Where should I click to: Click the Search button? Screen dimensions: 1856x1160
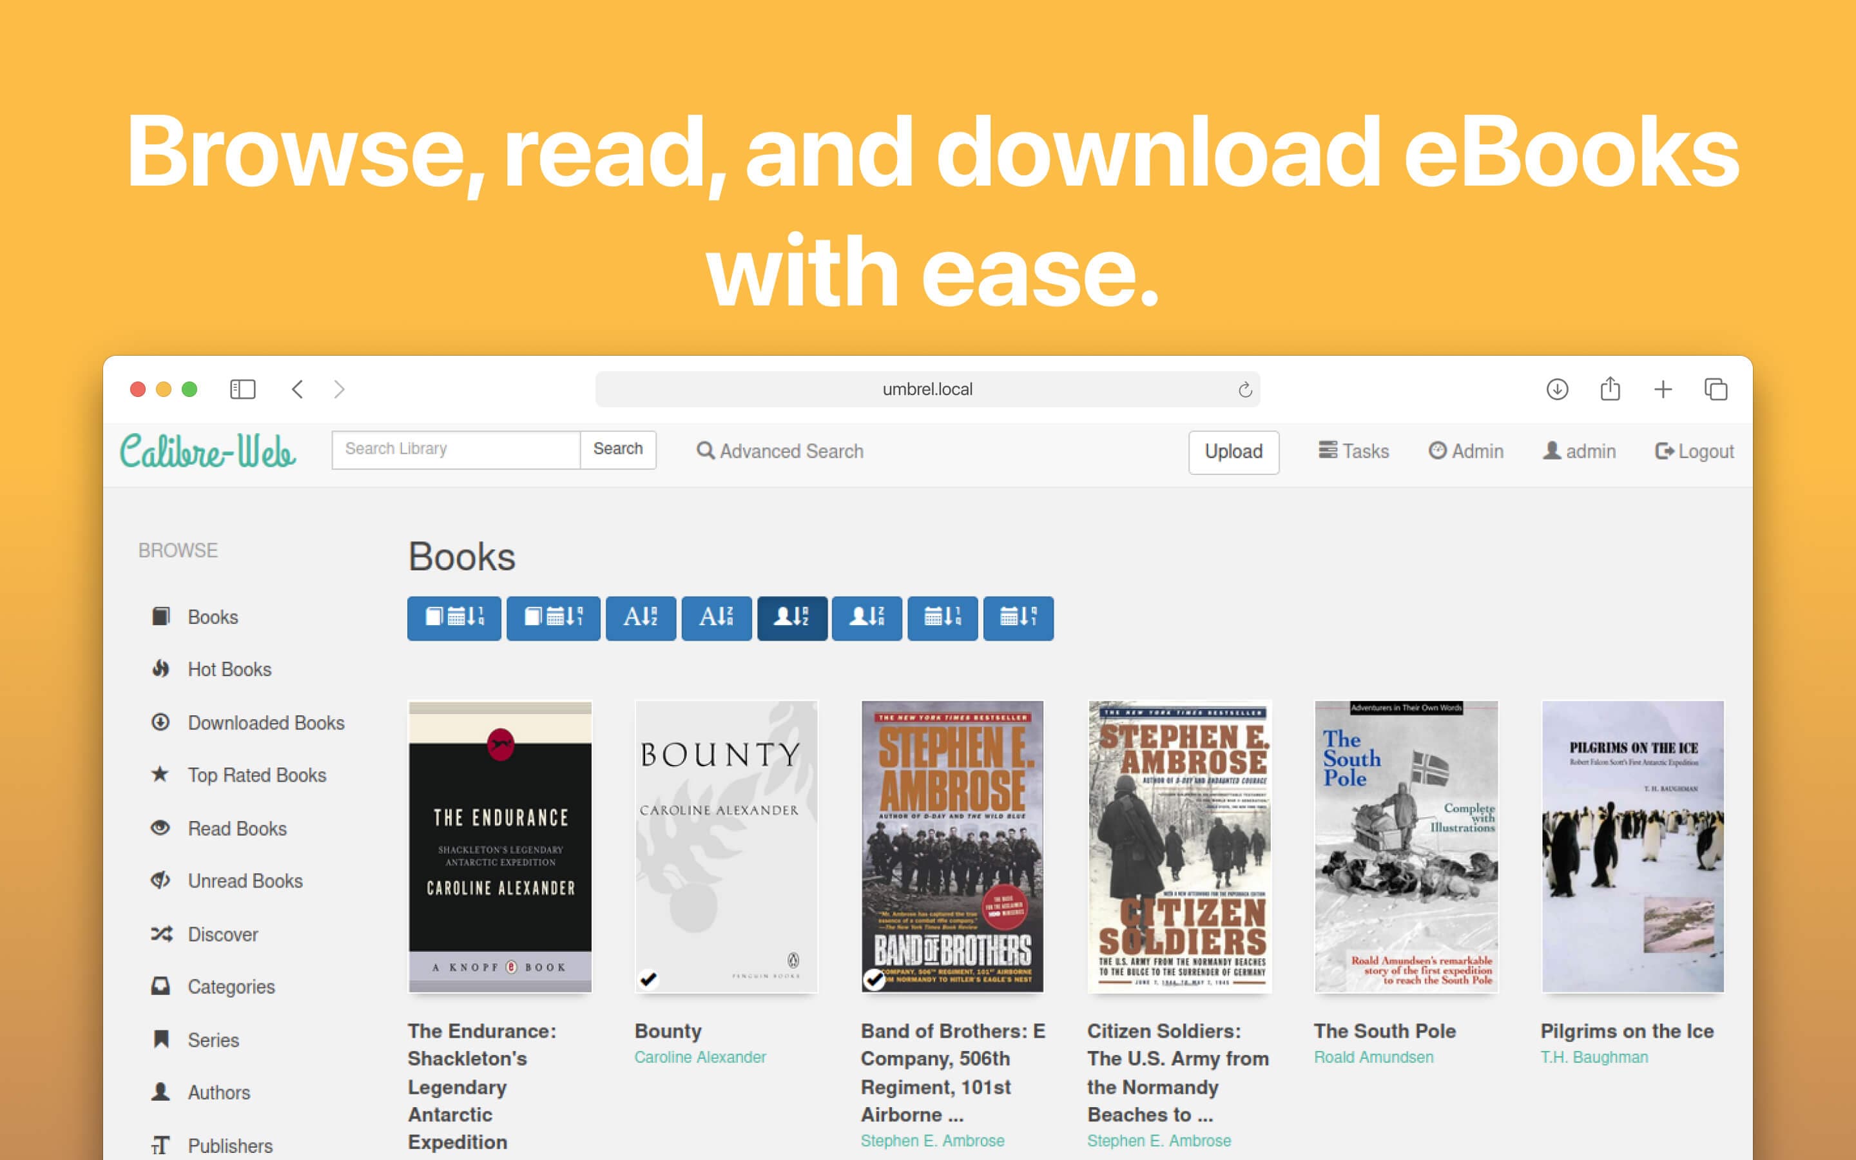point(617,450)
